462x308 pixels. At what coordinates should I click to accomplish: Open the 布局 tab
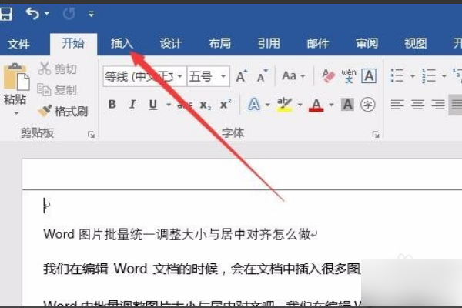click(x=219, y=43)
